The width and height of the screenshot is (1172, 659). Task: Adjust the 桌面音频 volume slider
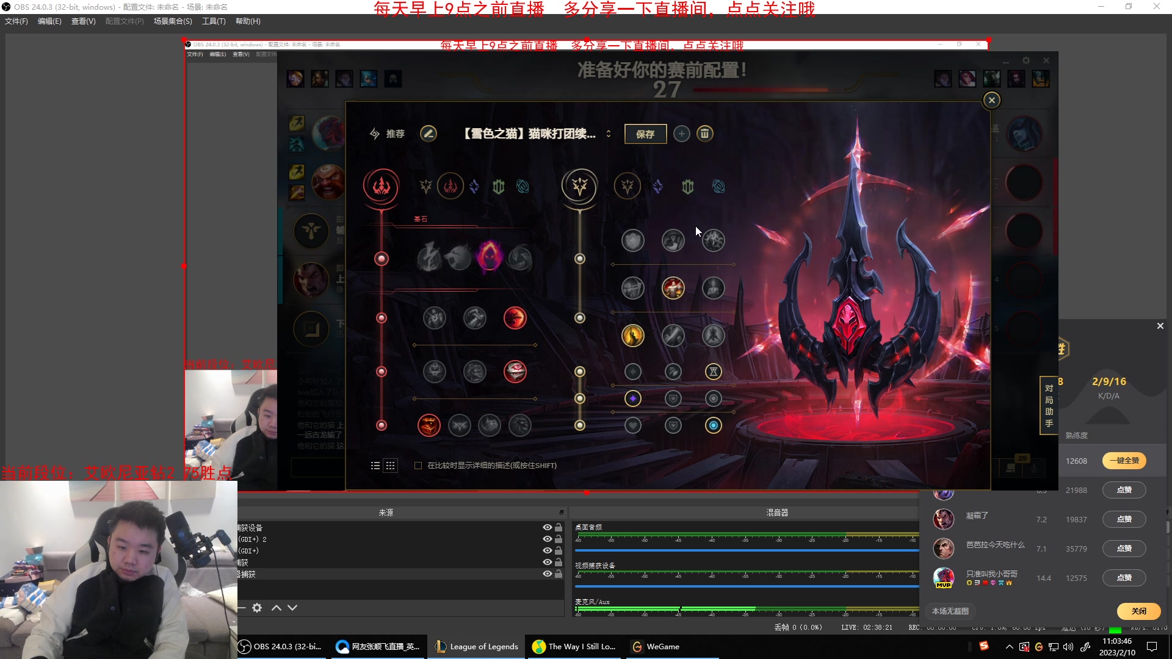tap(747, 550)
